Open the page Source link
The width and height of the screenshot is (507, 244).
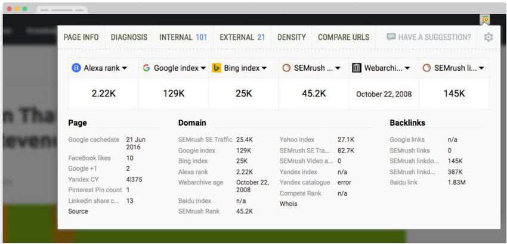point(78,211)
